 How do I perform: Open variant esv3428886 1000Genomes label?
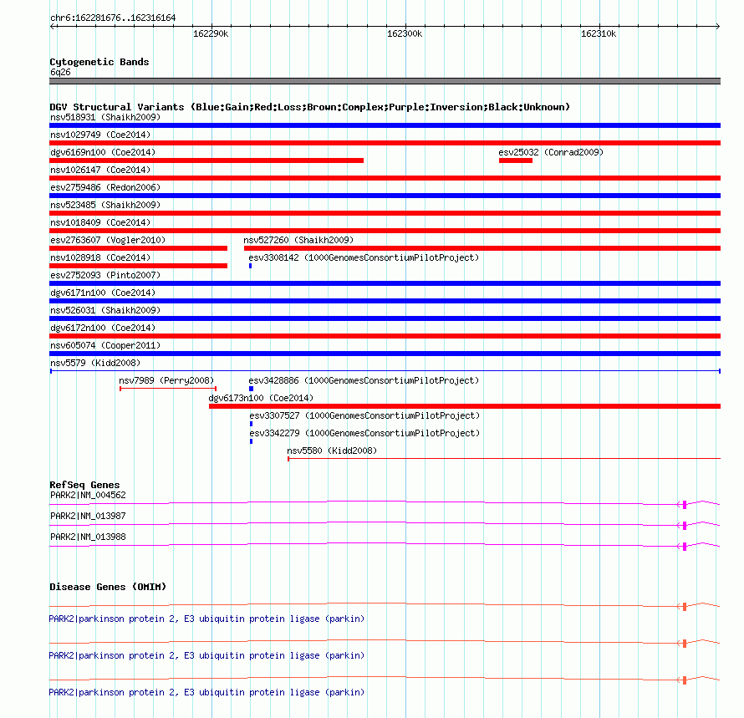coord(364,380)
